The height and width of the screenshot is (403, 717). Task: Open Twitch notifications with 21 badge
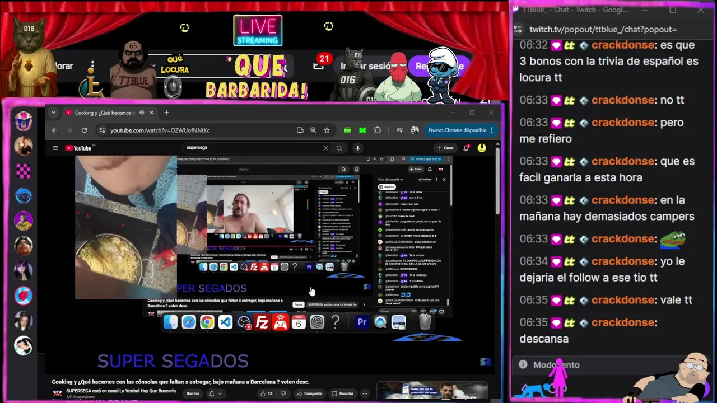pyautogui.click(x=319, y=63)
